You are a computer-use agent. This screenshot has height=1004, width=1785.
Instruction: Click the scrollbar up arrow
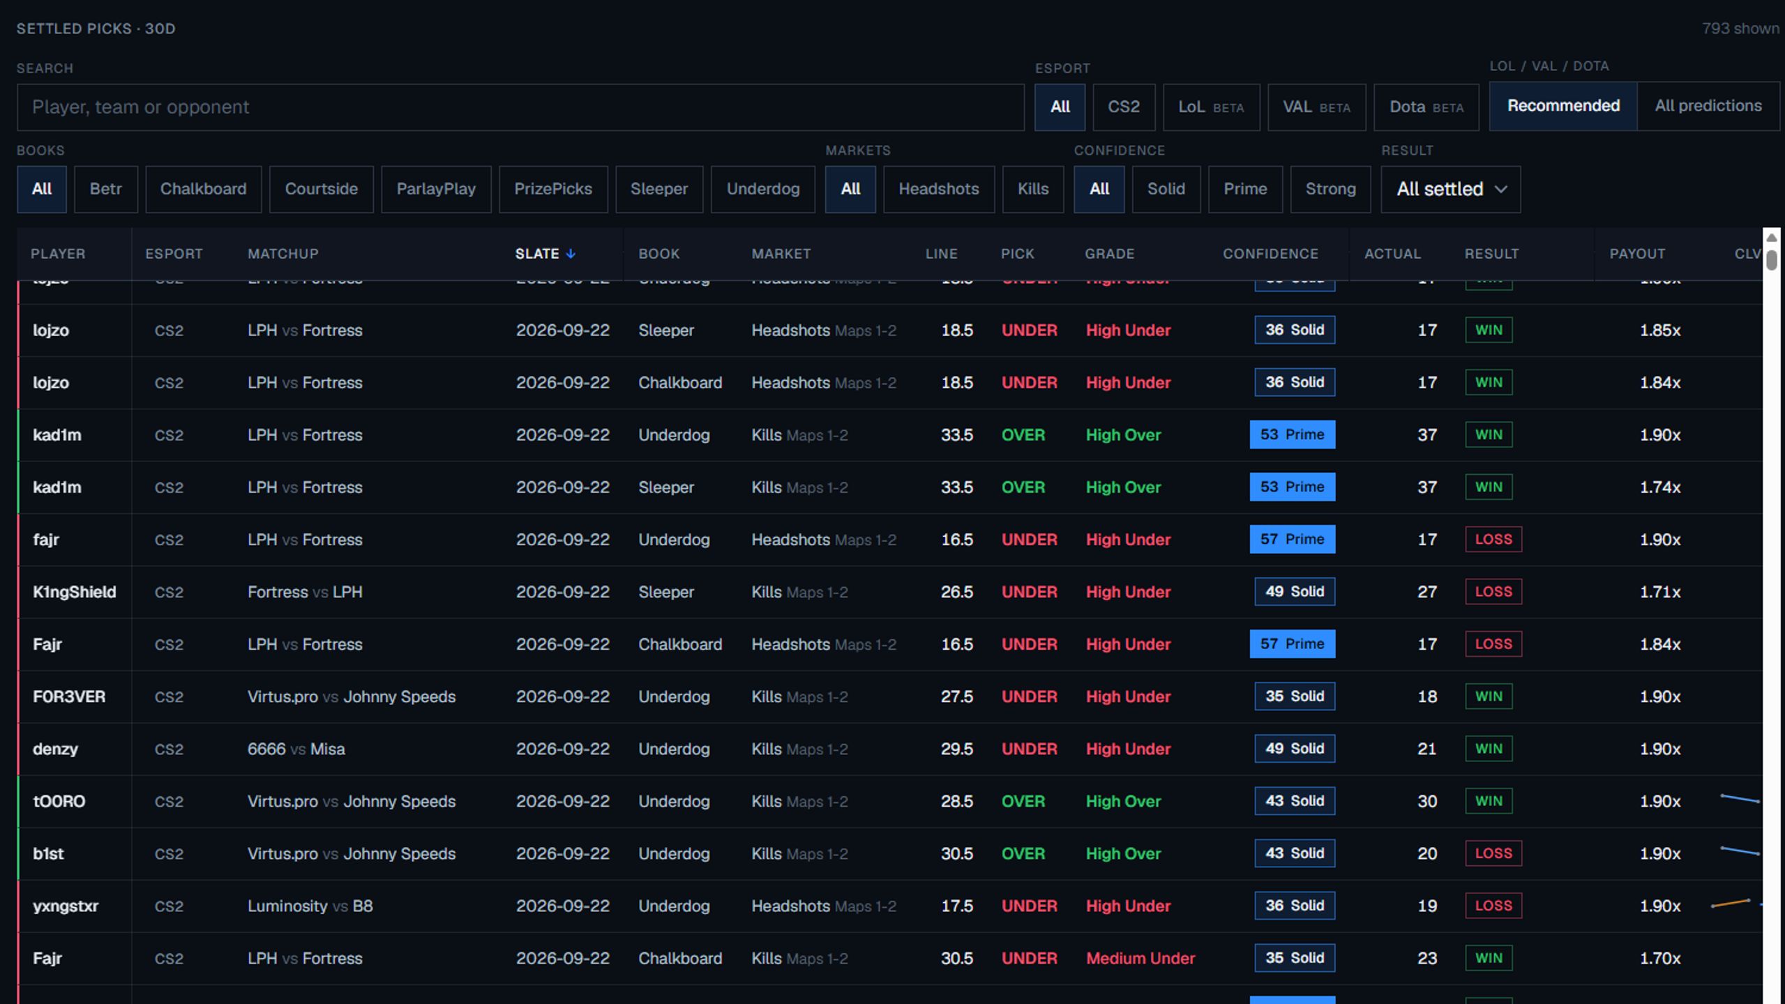tap(1771, 238)
